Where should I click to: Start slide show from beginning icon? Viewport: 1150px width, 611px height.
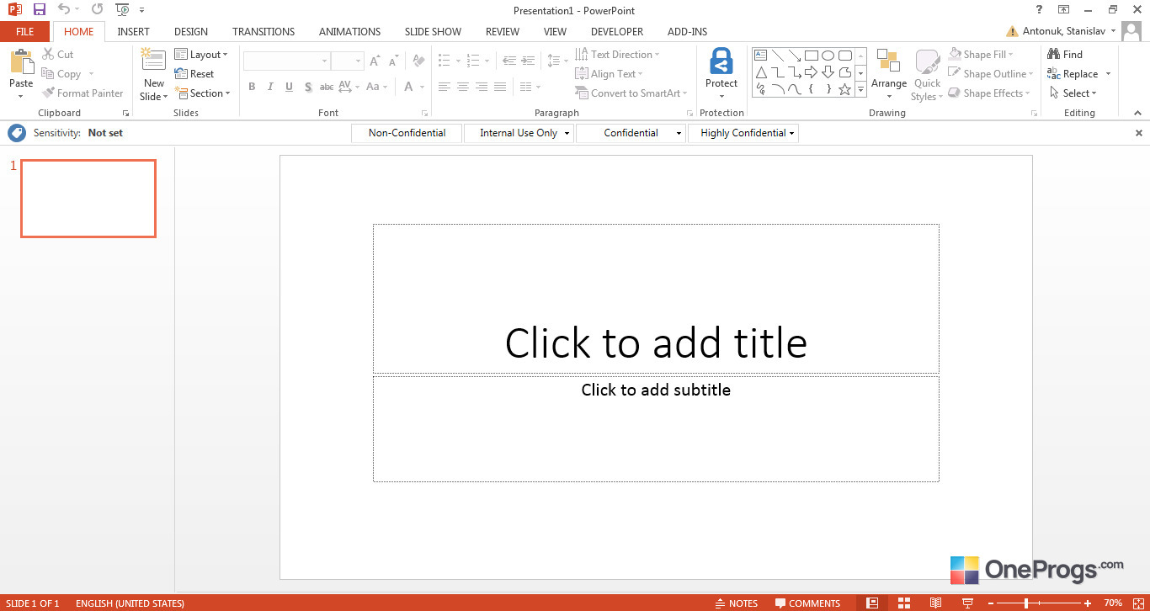pos(122,10)
